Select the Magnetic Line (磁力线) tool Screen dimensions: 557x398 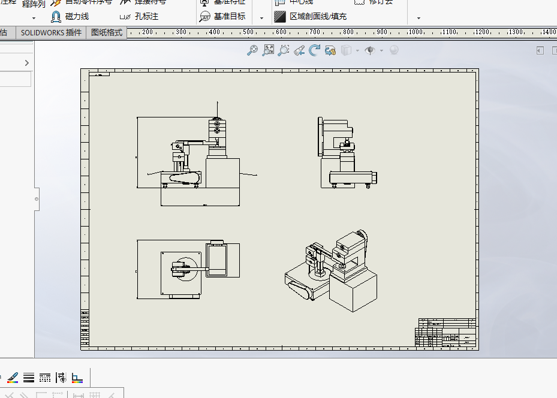(70, 16)
